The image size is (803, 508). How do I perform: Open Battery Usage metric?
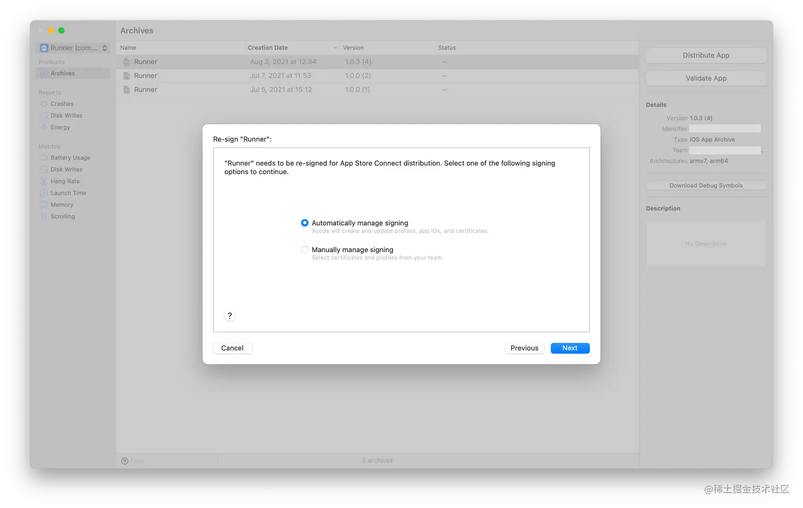click(70, 158)
